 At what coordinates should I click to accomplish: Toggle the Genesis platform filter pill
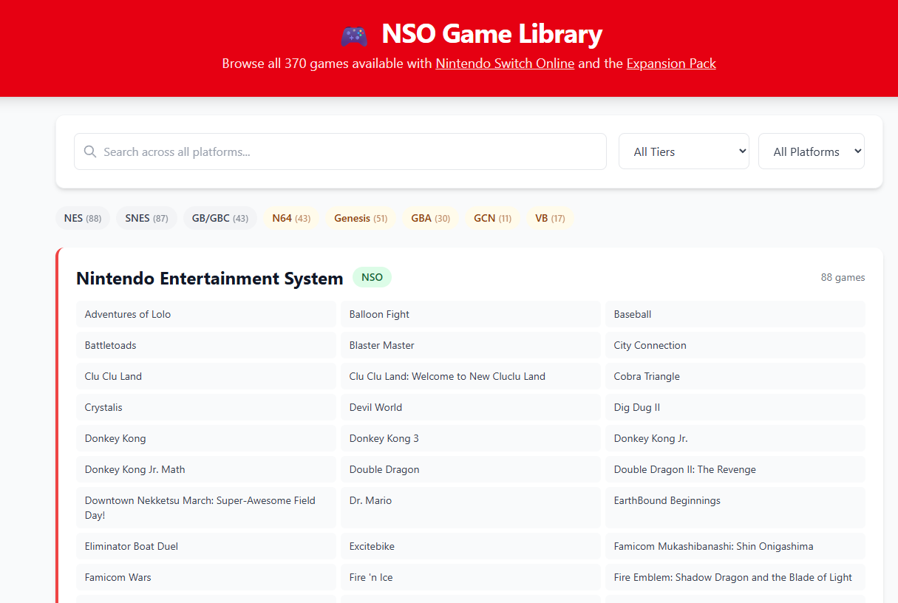point(360,218)
